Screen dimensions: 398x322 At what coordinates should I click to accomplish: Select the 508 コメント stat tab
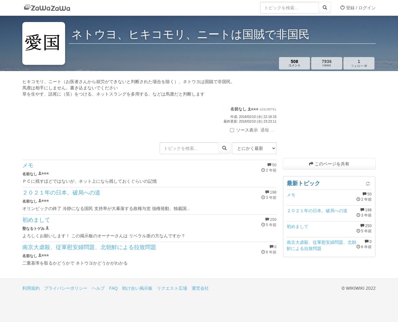(x=294, y=63)
